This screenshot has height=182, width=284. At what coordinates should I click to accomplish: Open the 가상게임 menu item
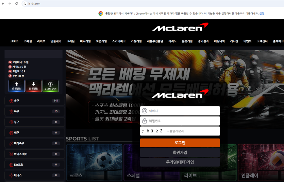click(x=136, y=41)
